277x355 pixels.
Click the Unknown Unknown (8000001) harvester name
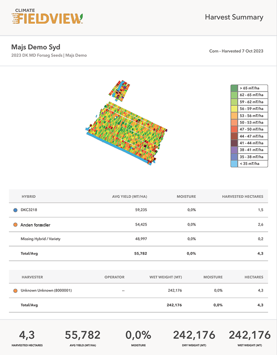[x=46, y=290]
